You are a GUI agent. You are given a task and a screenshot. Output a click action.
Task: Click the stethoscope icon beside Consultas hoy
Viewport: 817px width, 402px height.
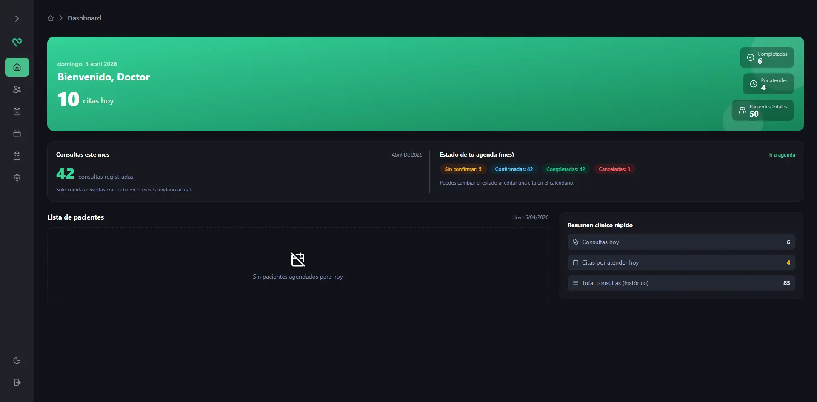point(576,242)
